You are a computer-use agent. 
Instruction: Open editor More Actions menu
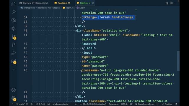pyautogui.click(x=176, y=3)
